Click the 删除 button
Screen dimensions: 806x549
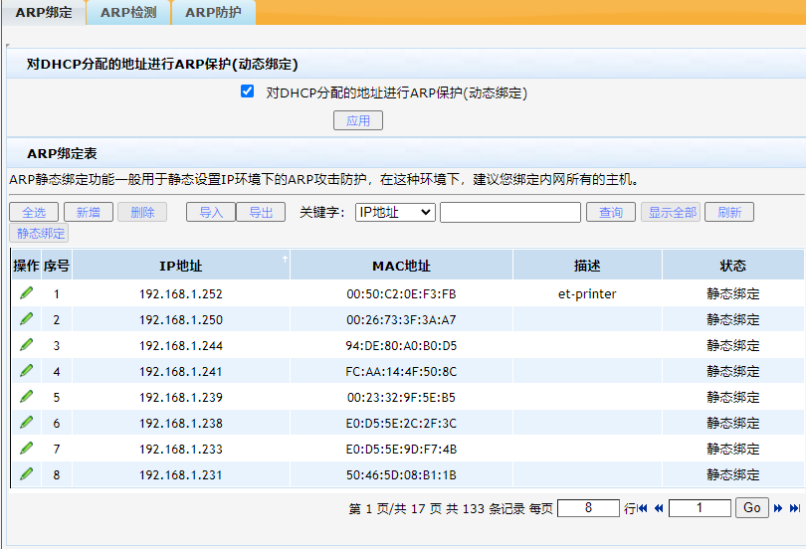click(142, 212)
